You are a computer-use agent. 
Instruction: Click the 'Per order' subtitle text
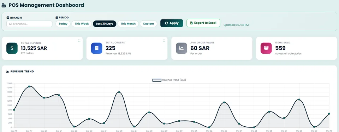(x=196, y=54)
